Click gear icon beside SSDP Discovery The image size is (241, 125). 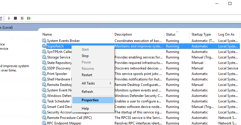tap(44, 68)
